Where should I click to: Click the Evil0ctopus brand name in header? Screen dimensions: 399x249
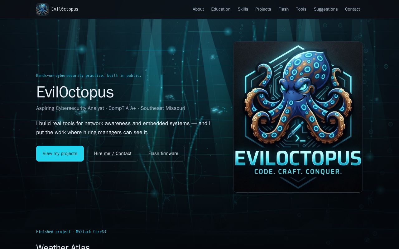point(65,9)
